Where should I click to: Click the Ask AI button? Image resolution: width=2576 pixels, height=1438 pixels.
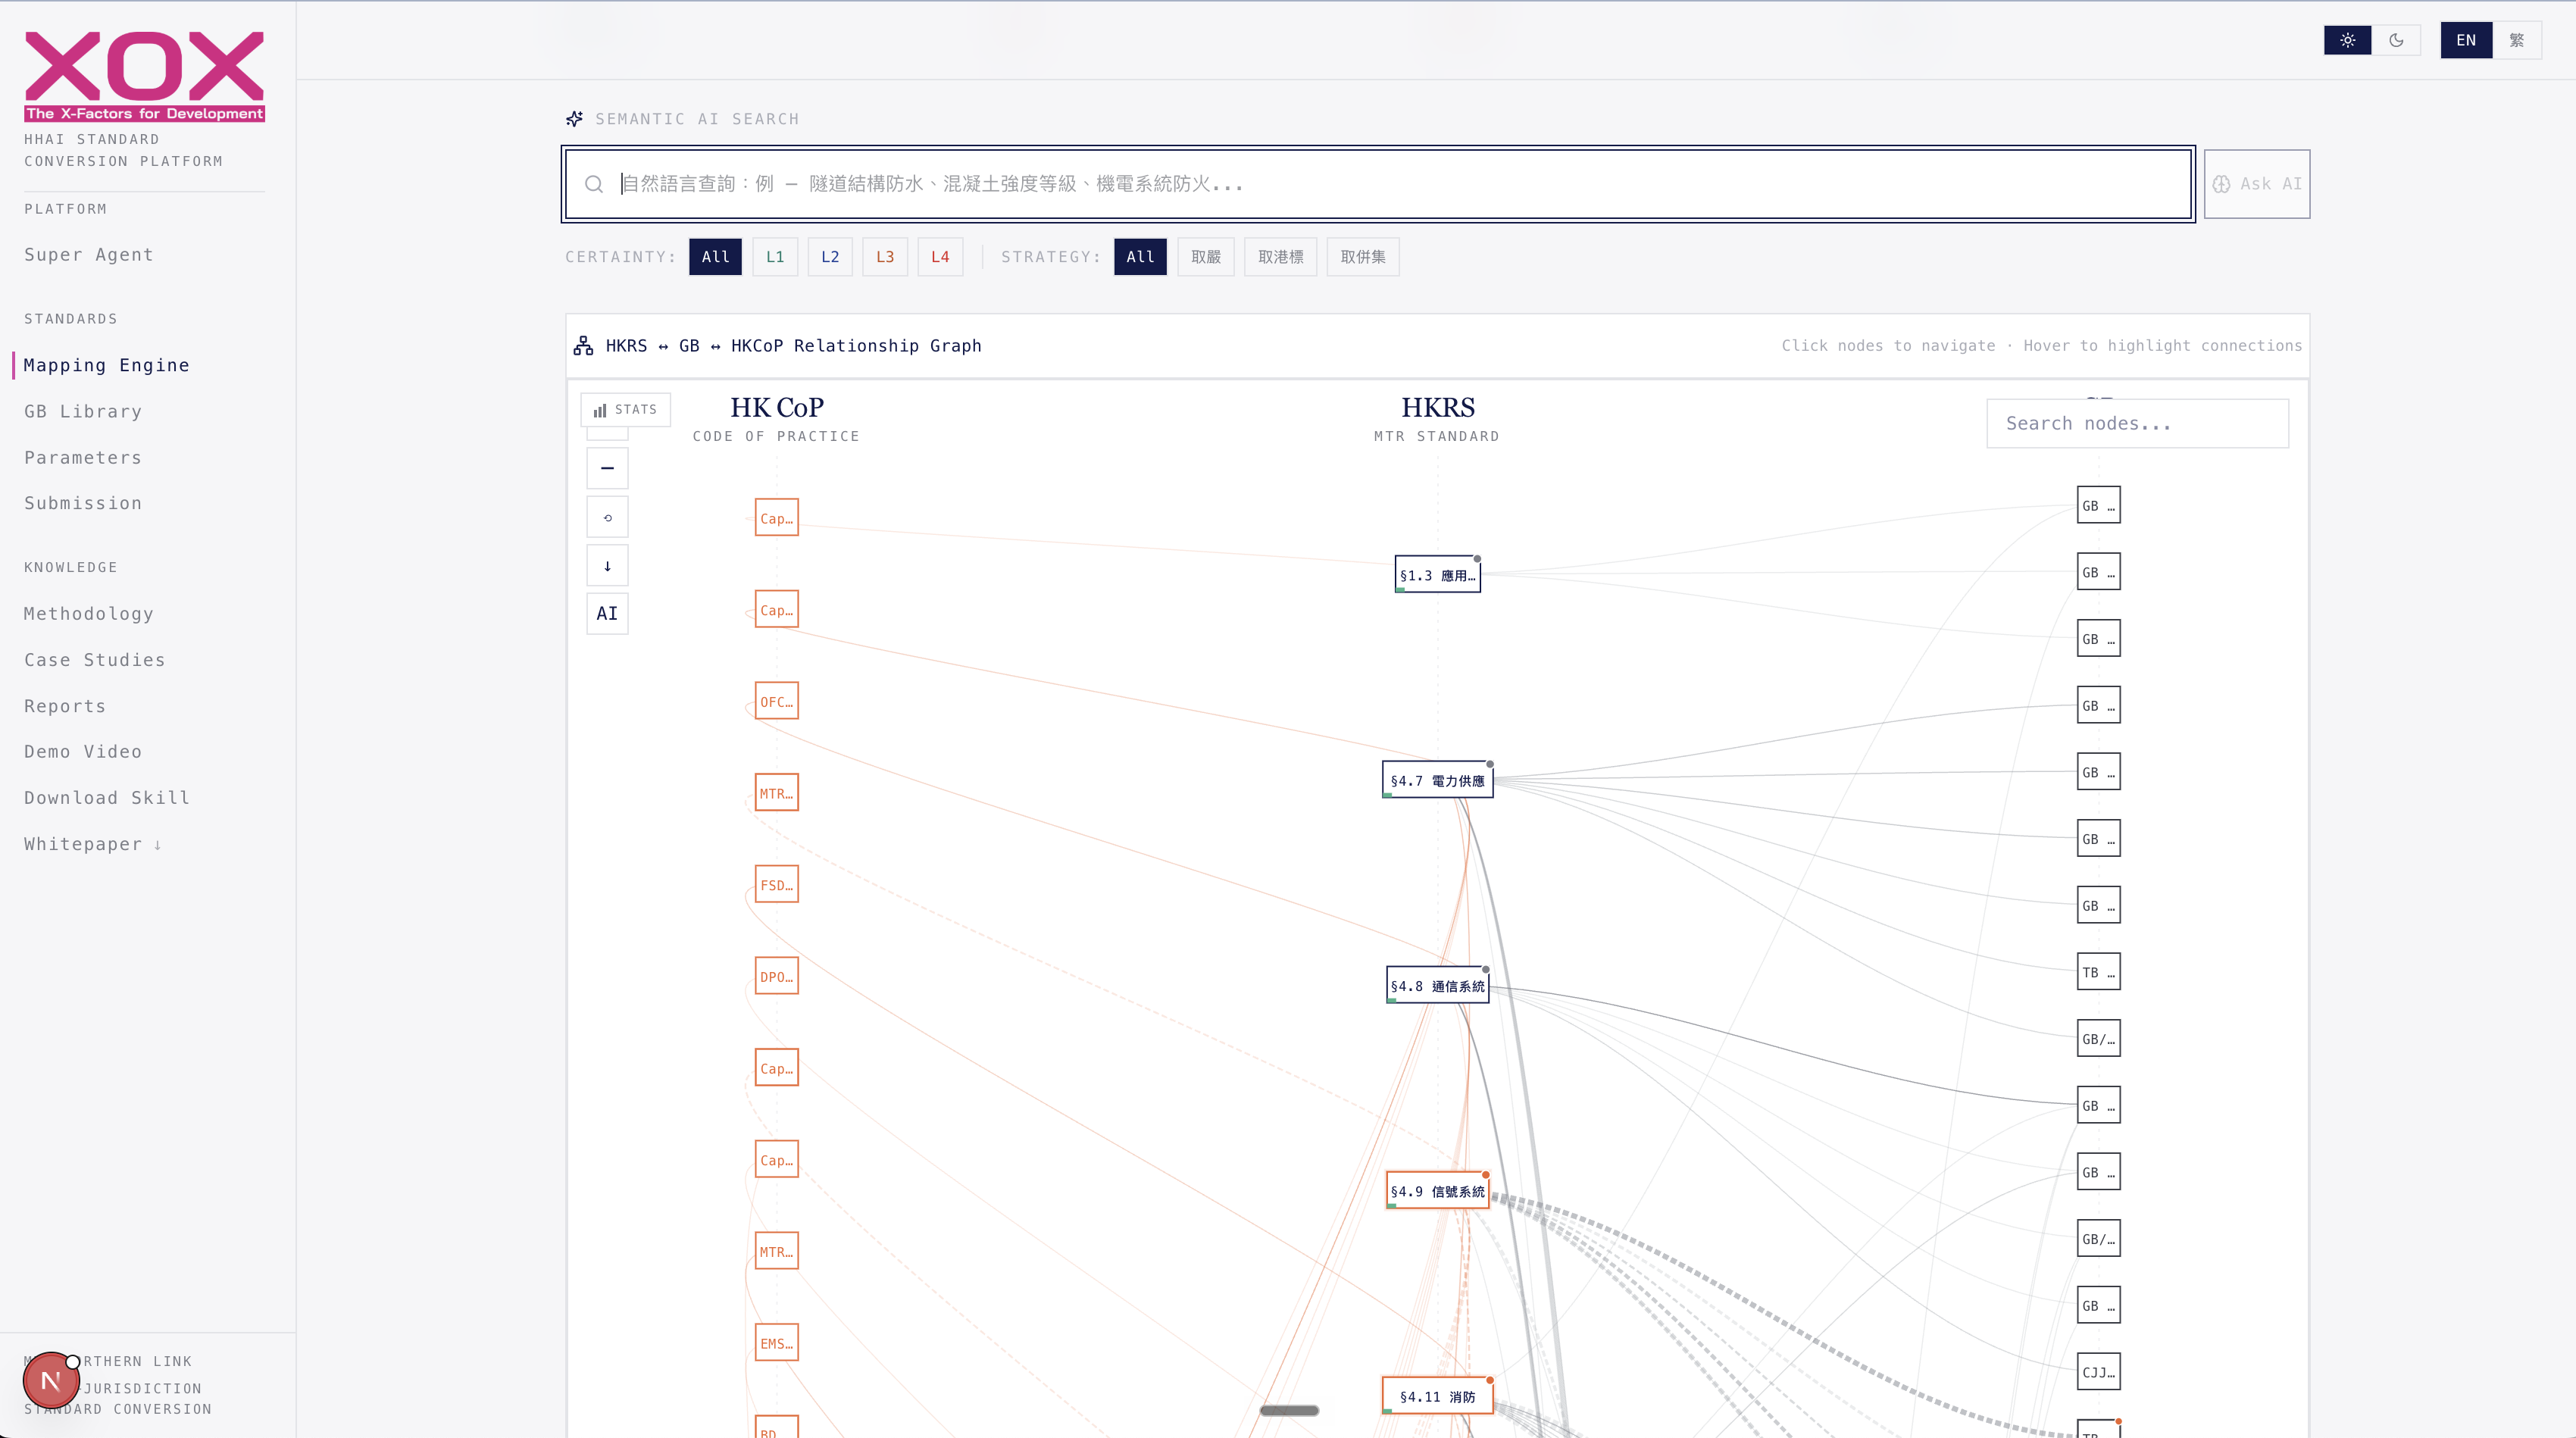pyautogui.click(x=2257, y=184)
